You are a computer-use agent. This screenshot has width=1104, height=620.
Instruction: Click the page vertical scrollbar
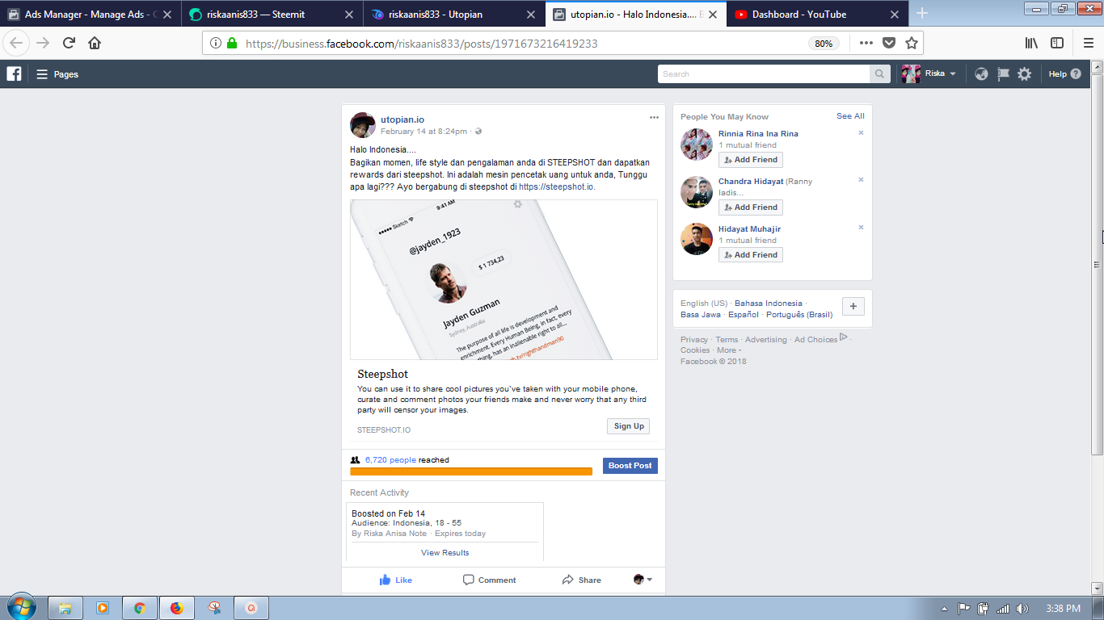click(1097, 266)
